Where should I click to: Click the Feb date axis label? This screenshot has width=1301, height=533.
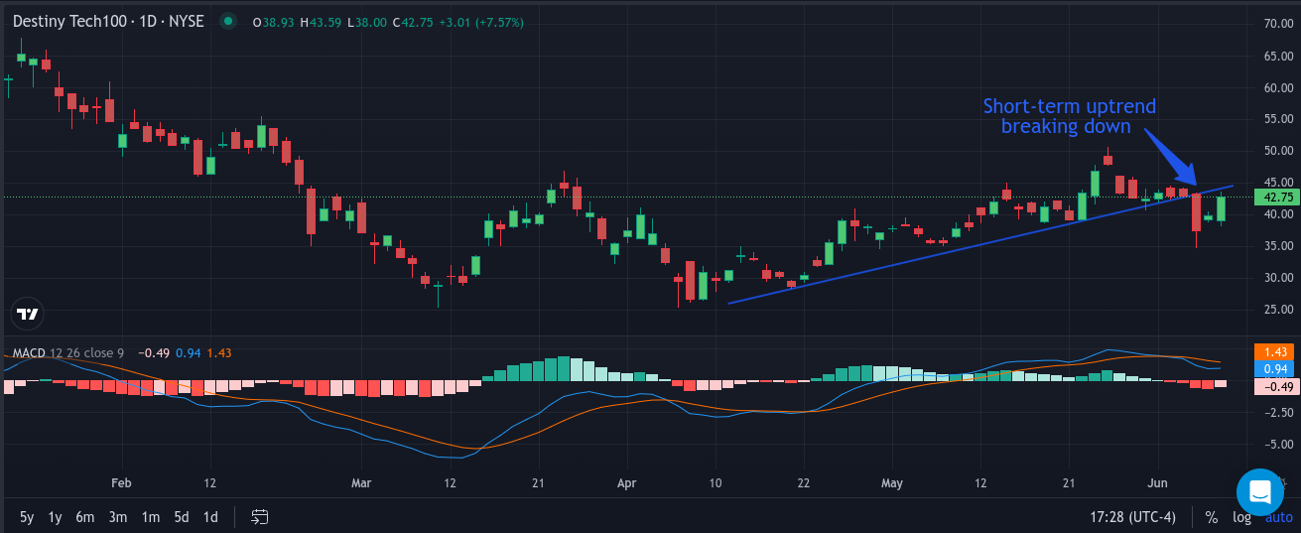coord(121,483)
